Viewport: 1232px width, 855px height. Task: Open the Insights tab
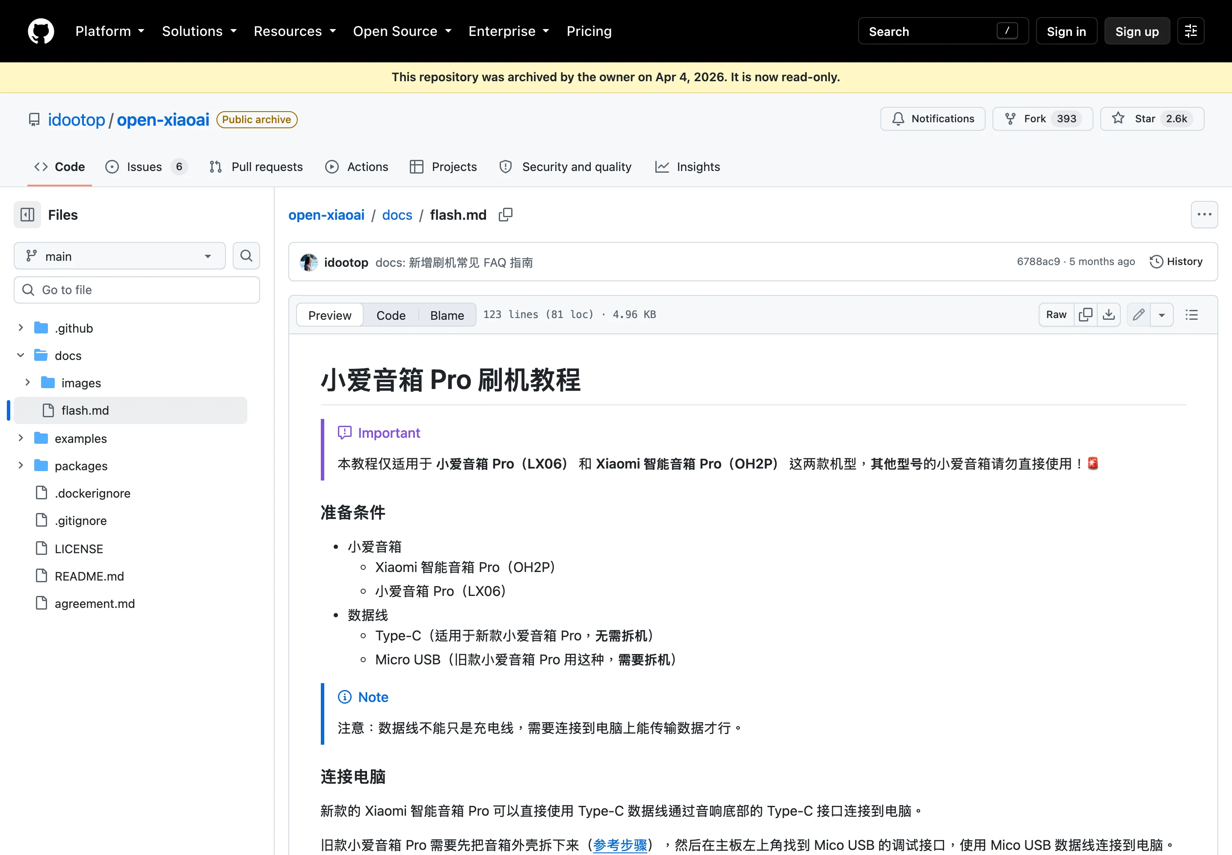687,167
